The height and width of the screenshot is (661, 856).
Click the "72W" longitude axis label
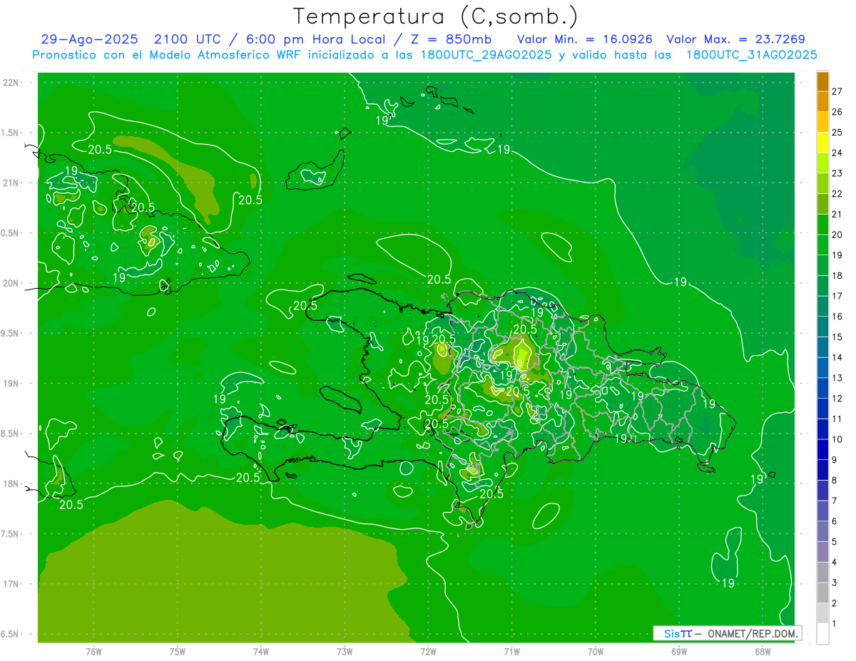tap(428, 652)
